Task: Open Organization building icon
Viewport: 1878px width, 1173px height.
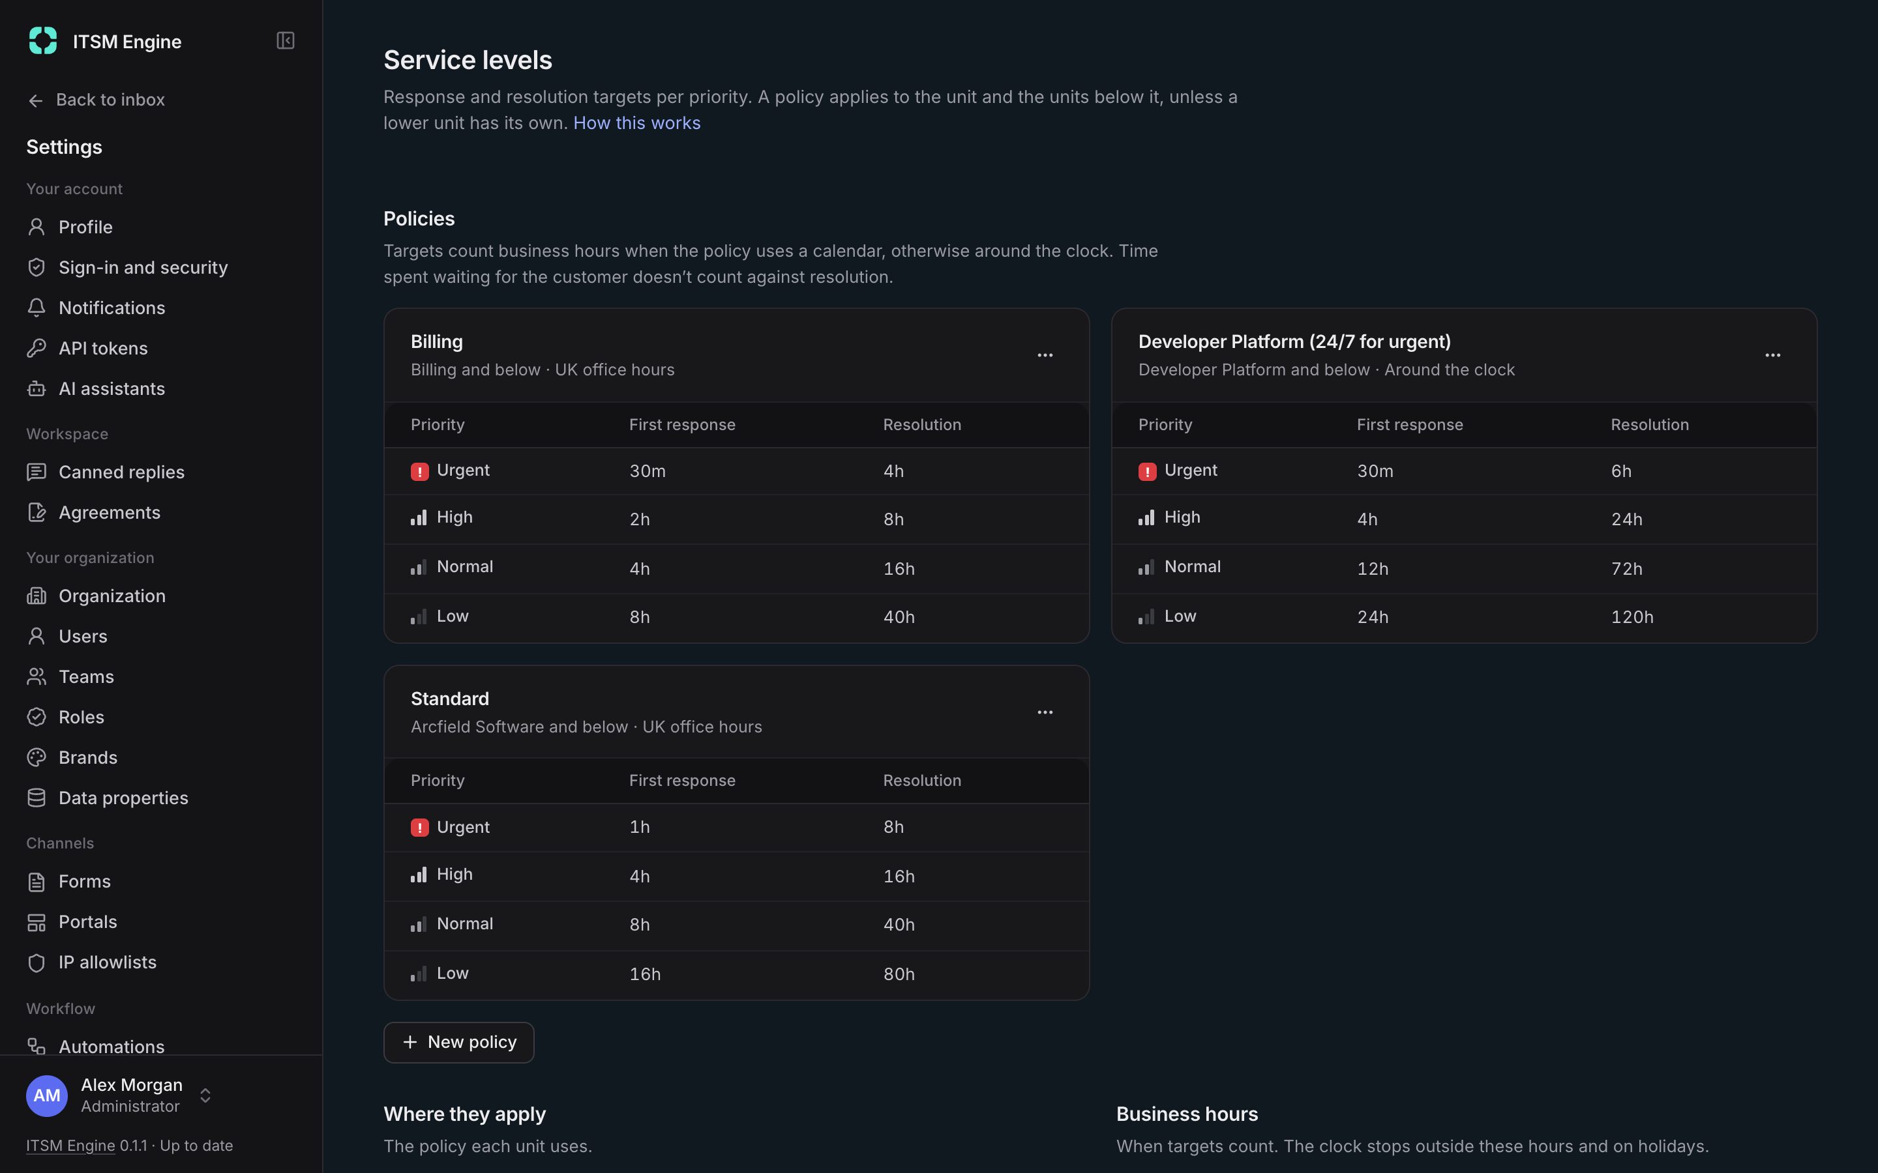Action: coord(37,596)
